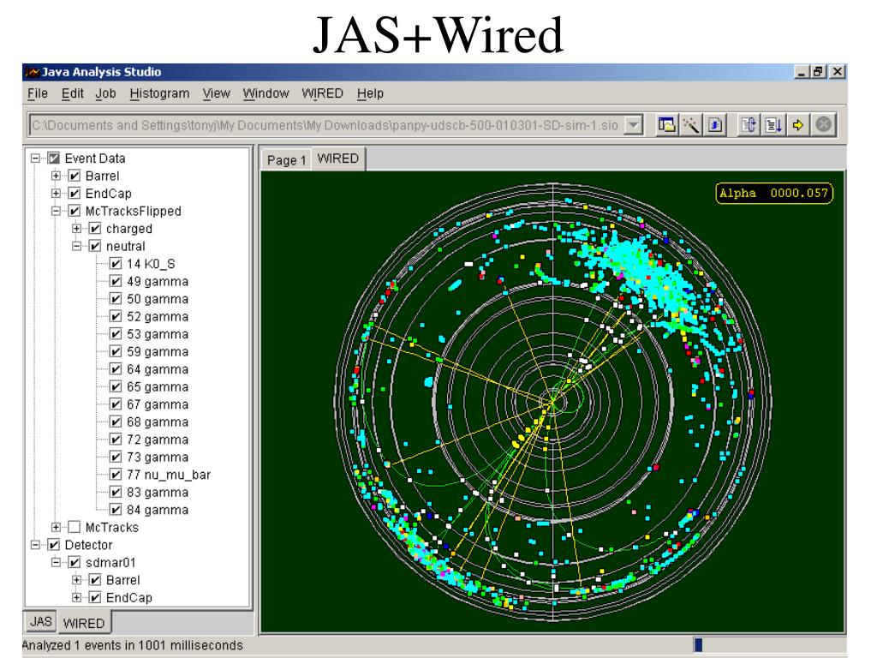Toggle the sdmar01 checkbox
The height and width of the screenshot is (658, 877).
[x=75, y=562]
